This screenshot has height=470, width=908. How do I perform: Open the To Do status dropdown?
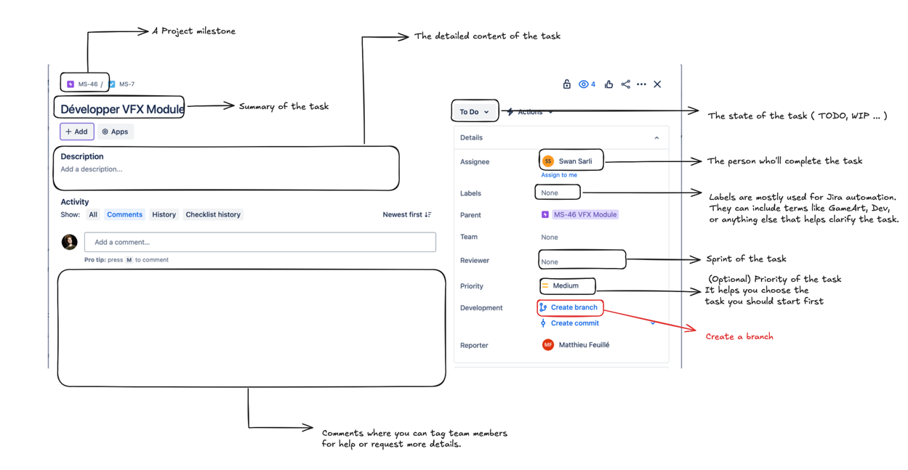pyautogui.click(x=474, y=111)
